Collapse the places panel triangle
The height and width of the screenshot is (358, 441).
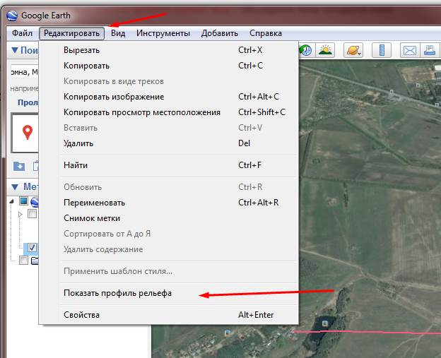pos(13,187)
